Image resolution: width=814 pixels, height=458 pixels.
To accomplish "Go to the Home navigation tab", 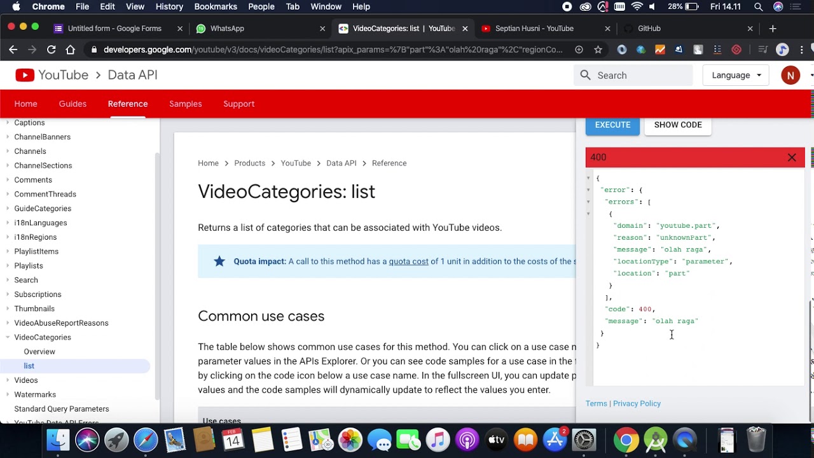I will tap(25, 104).
